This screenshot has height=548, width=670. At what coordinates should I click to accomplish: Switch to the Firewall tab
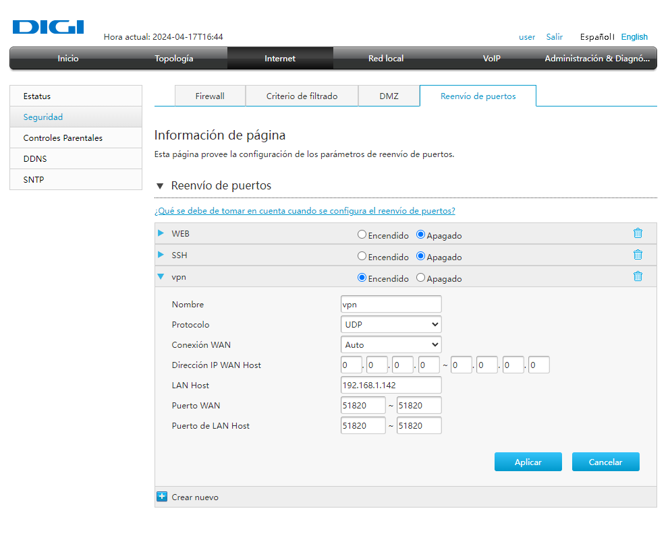[210, 96]
